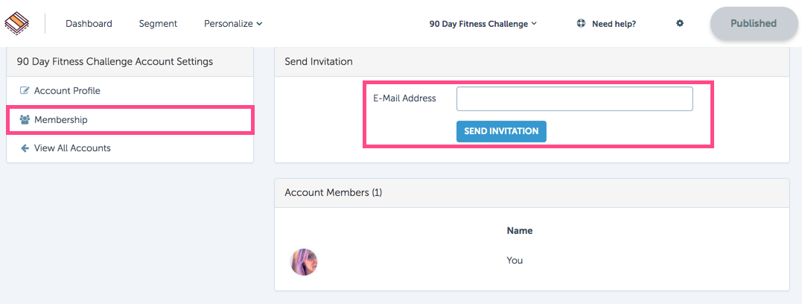Click the member avatar photo
Screen dimensions: 802x304
(x=305, y=262)
